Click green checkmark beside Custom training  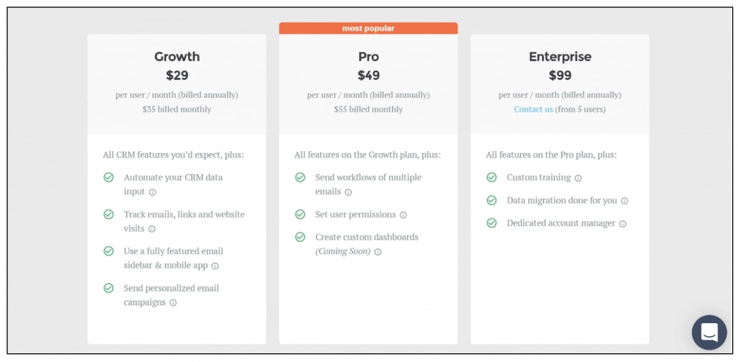[x=492, y=177]
